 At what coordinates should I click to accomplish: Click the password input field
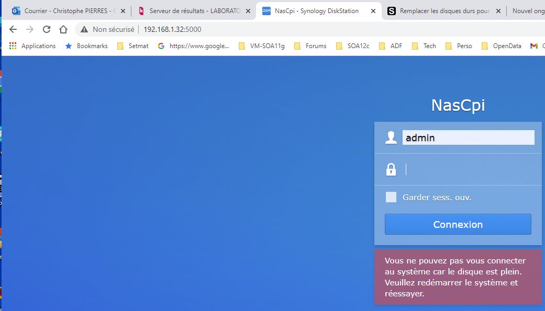[468, 170]
